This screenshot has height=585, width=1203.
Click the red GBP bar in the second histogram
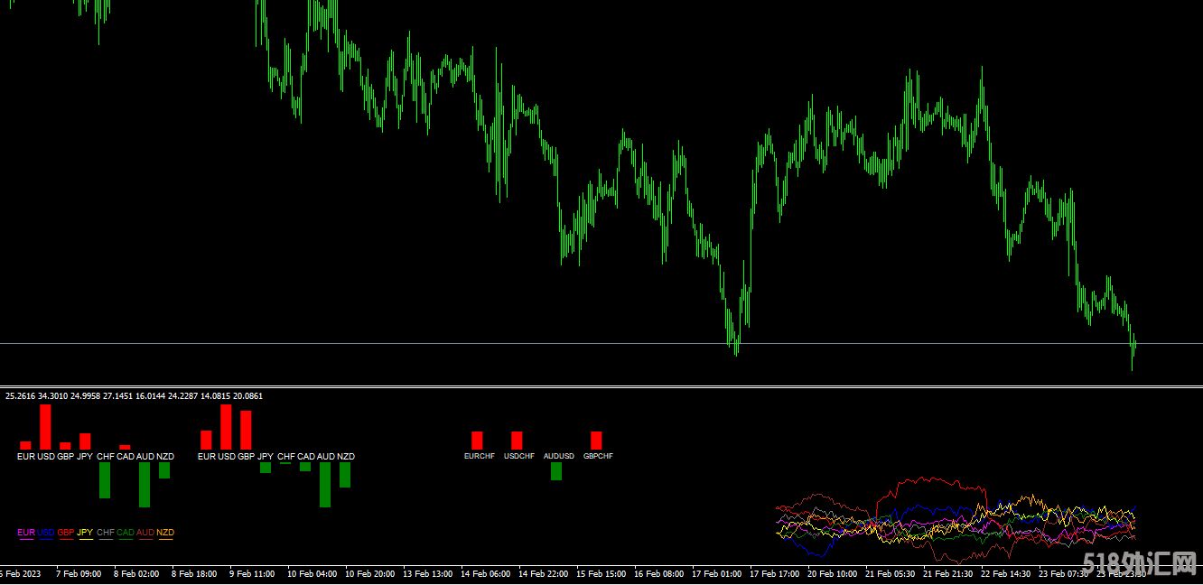pyautogui.click(x=246, y=430)
